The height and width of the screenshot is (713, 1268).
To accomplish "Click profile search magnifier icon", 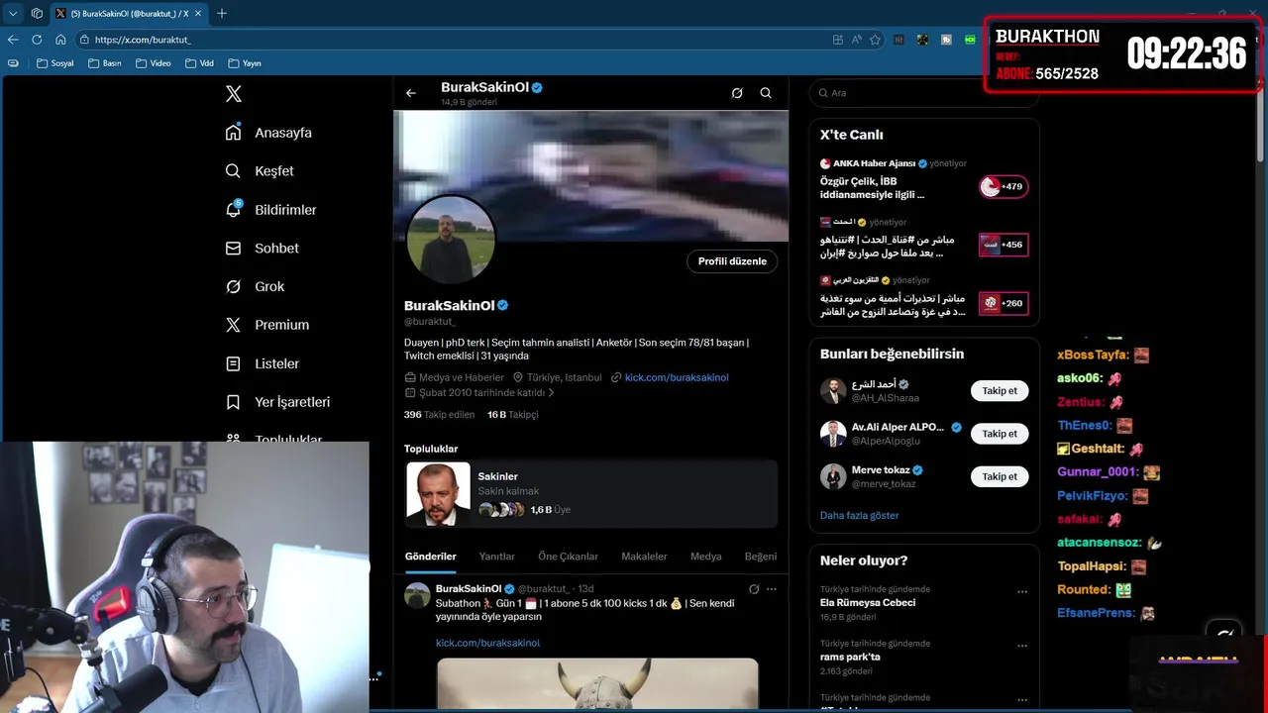I will 766,93.
